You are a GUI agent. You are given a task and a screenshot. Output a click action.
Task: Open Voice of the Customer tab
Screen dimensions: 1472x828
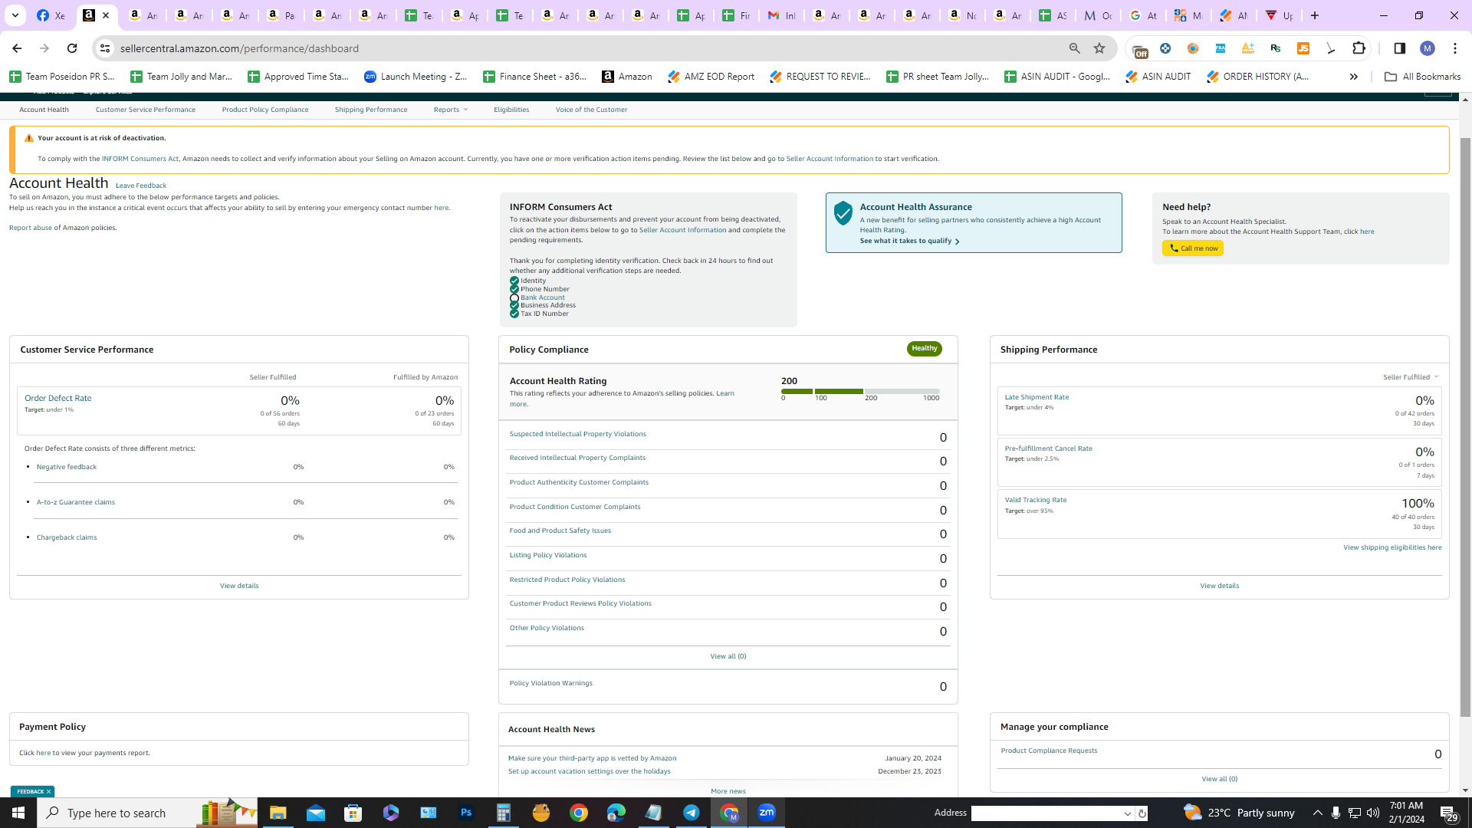click(591, 110)
